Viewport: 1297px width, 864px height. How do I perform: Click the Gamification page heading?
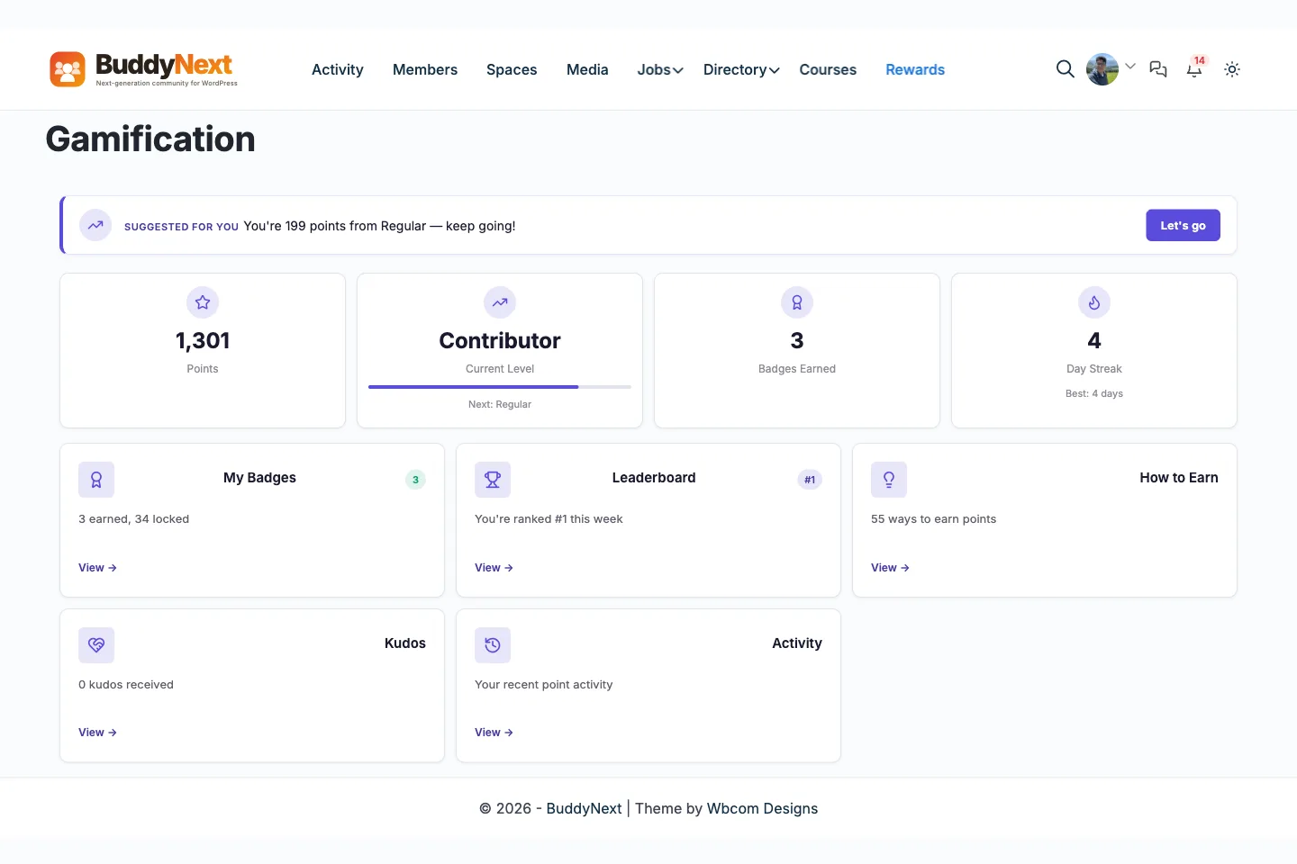[150, 139]
